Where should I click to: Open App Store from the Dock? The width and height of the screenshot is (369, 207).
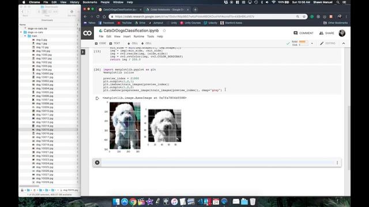pos(125,202)
